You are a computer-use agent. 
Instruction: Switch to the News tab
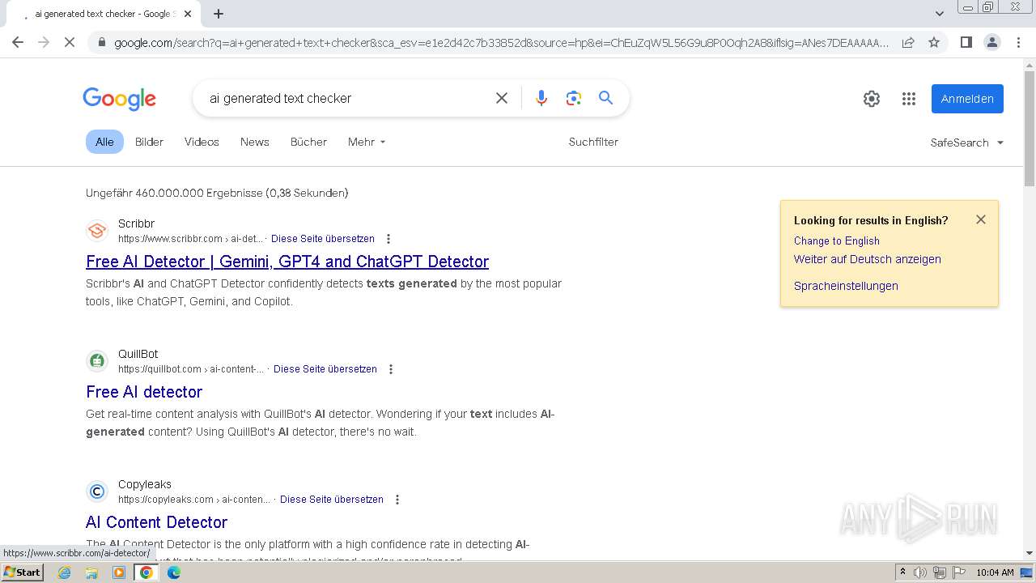tap(254, 142)
